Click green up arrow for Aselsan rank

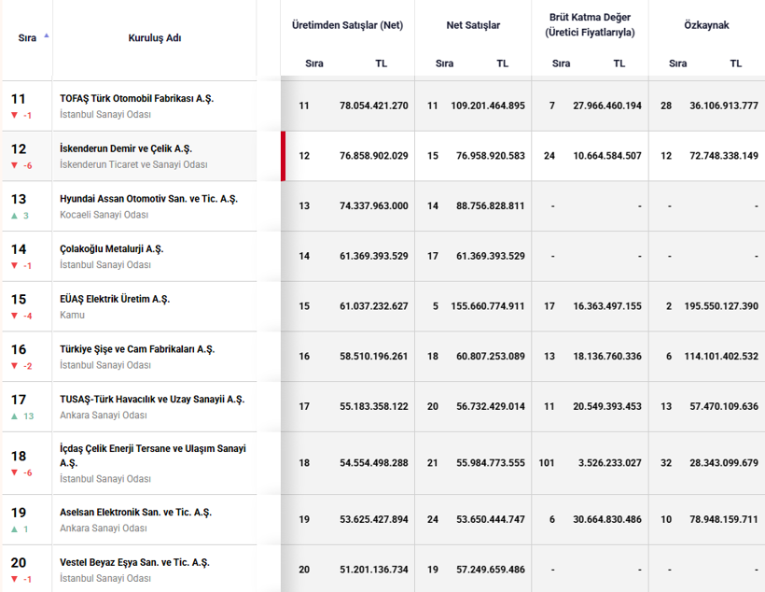(x=15, y=529)
